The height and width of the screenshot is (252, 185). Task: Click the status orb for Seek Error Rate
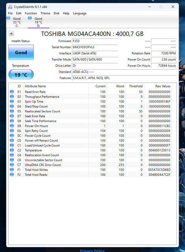tap(12, 116)
